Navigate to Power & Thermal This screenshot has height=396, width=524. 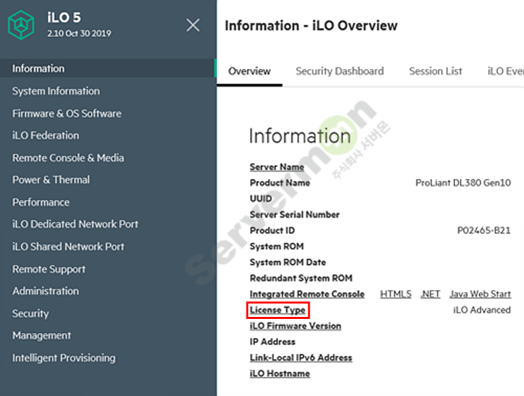click(x=51, y=180)
